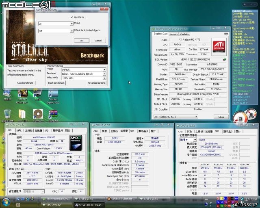The width and height of the screenshot is (260, 208).
Task: Open 關於 tab in the Corsair SPD CPU-Z window
Action: click(x=238, y=132)
